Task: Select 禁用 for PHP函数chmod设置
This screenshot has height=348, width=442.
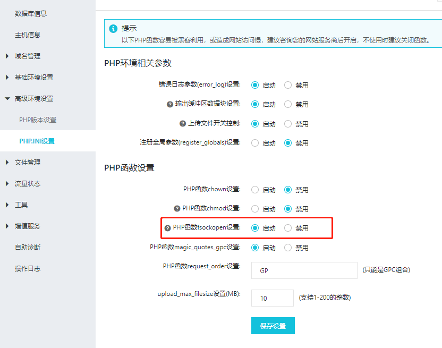Action: pos(288,209)
